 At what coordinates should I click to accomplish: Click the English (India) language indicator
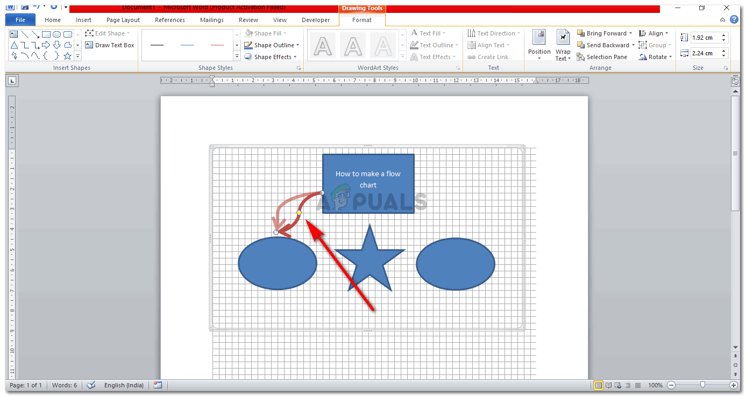tap(124, 385)
